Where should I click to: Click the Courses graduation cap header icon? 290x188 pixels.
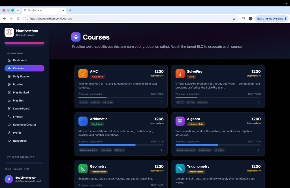tap(76, 37)
